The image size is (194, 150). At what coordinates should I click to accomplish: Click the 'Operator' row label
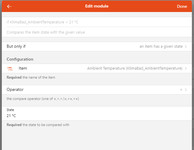point(15,89)
